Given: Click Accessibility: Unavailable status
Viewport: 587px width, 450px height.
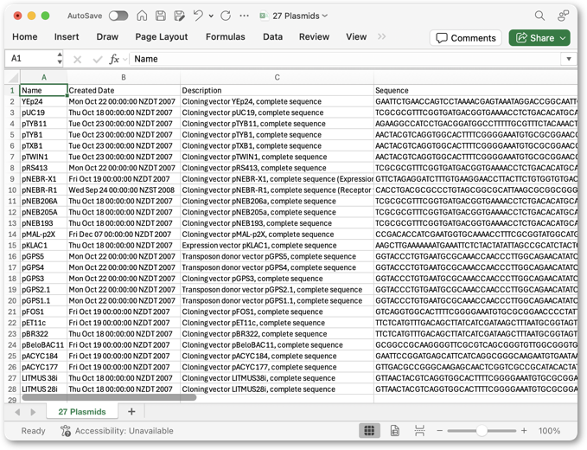Looking at the screenshot, I should pos(117,431).
